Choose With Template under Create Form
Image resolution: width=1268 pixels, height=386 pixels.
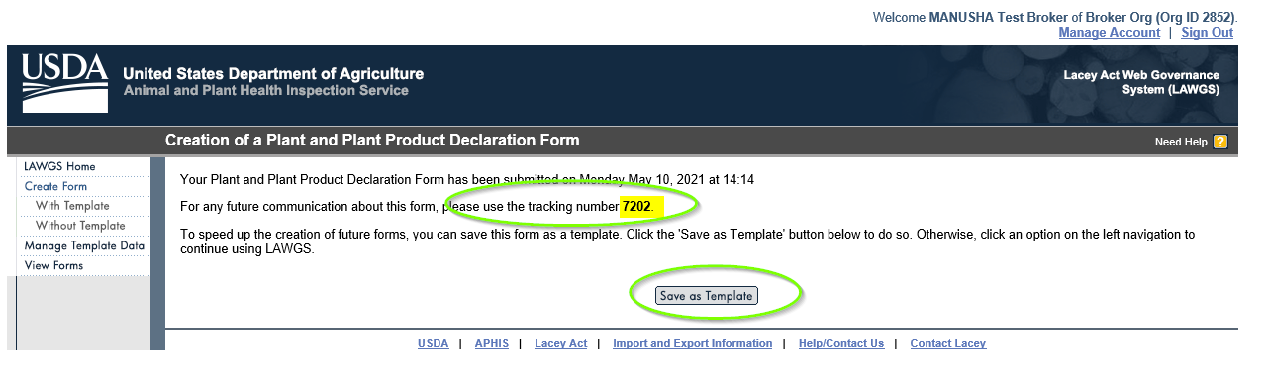72,206
